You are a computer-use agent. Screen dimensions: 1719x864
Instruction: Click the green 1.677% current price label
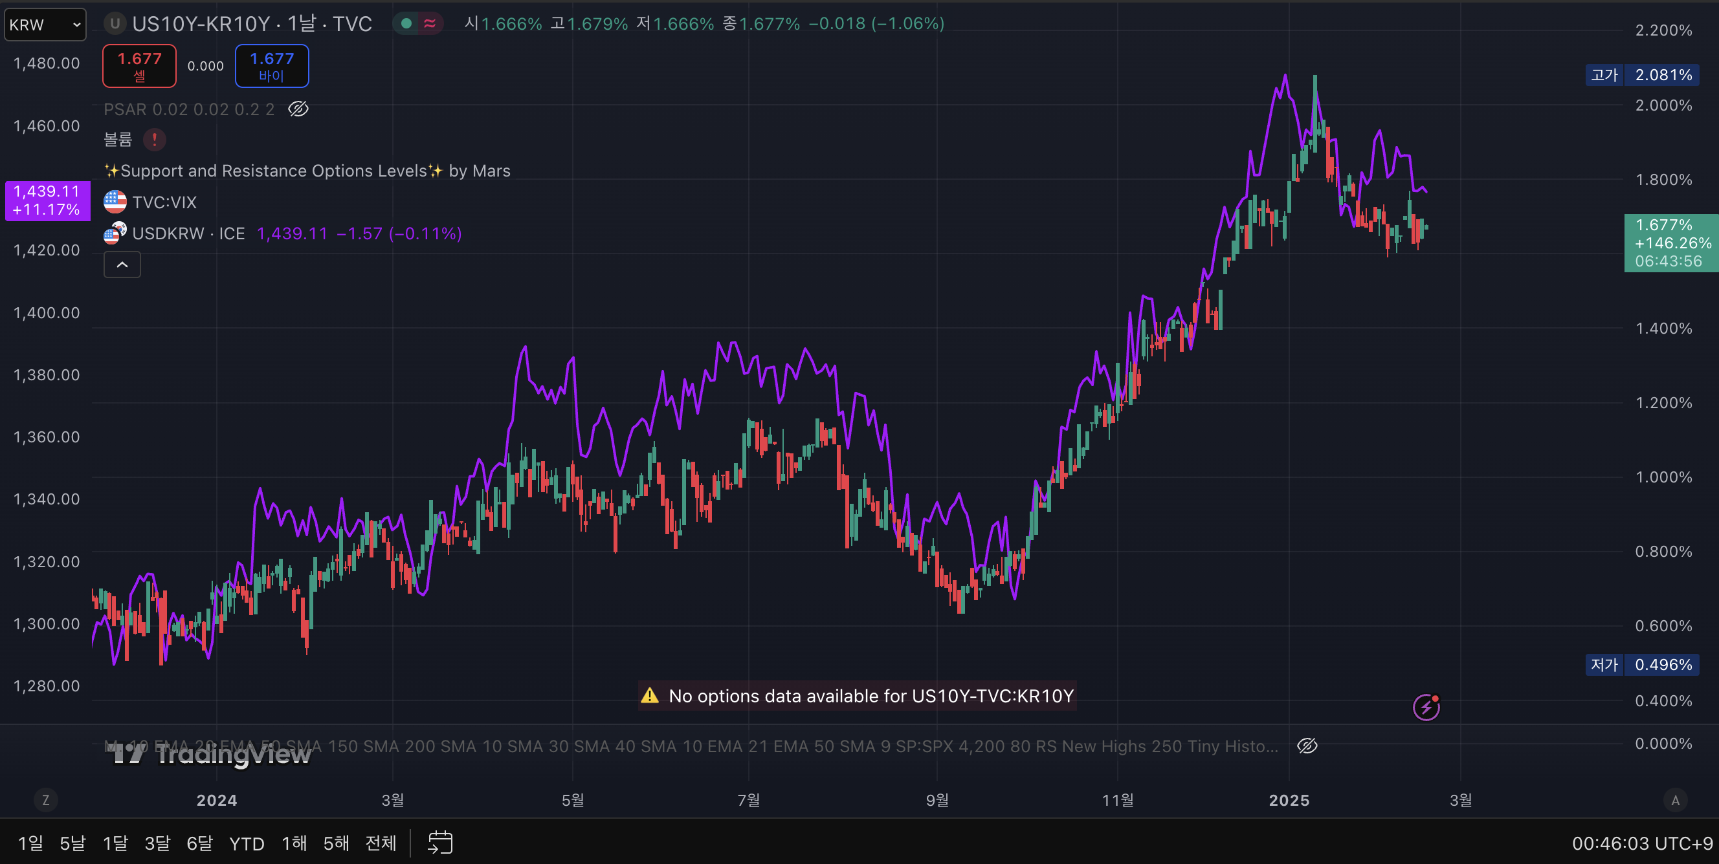pyautogui.click(x=1670, y=243)
